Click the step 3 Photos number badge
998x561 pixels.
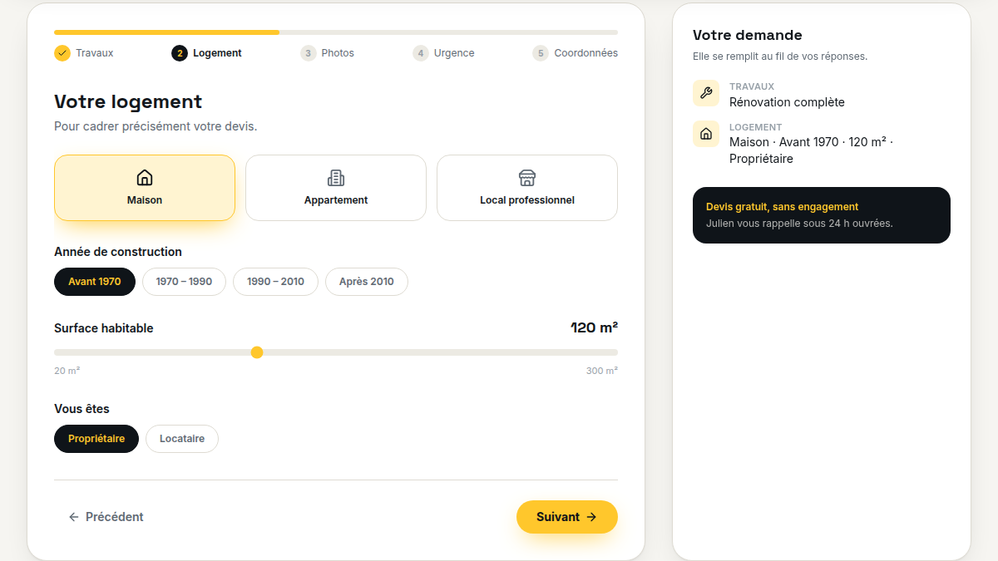[x=309, y=53]
